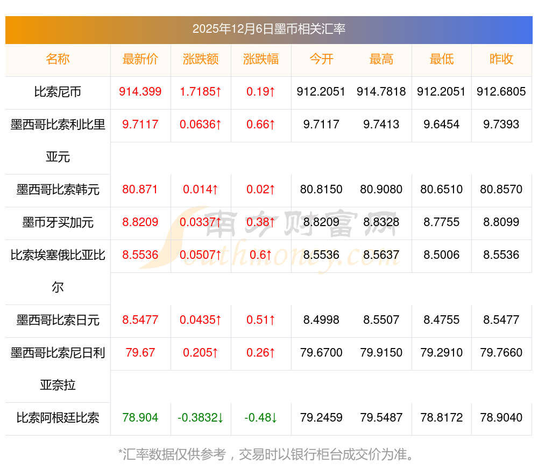Select the 今开 column header
Screen dimensions: 538x471
pos(321,60)
